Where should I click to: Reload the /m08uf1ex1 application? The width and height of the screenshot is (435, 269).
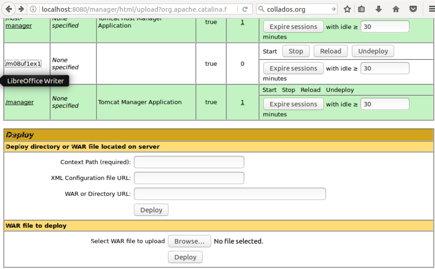(330, 51)
